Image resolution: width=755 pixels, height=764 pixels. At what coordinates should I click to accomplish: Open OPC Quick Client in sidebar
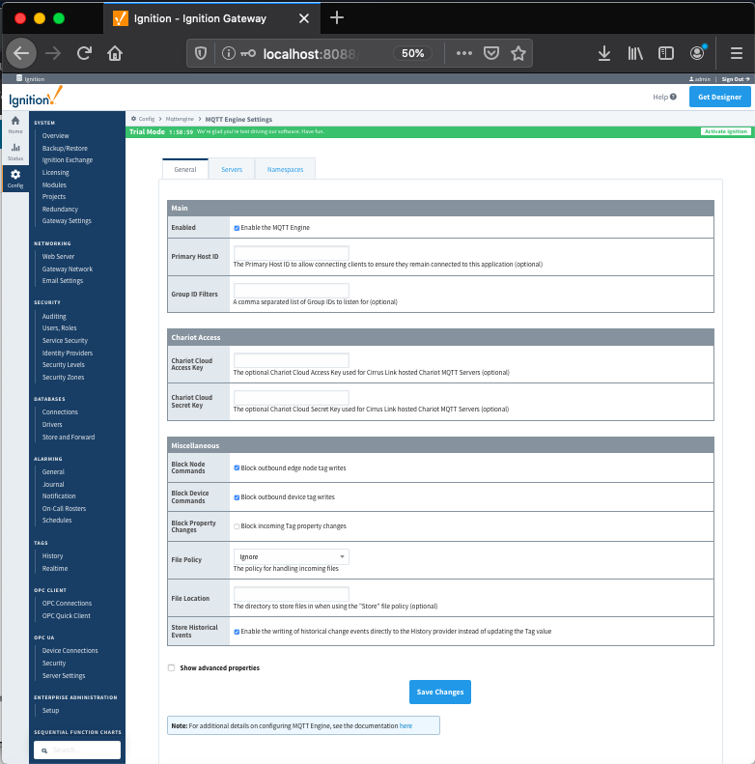coord(67,615)
